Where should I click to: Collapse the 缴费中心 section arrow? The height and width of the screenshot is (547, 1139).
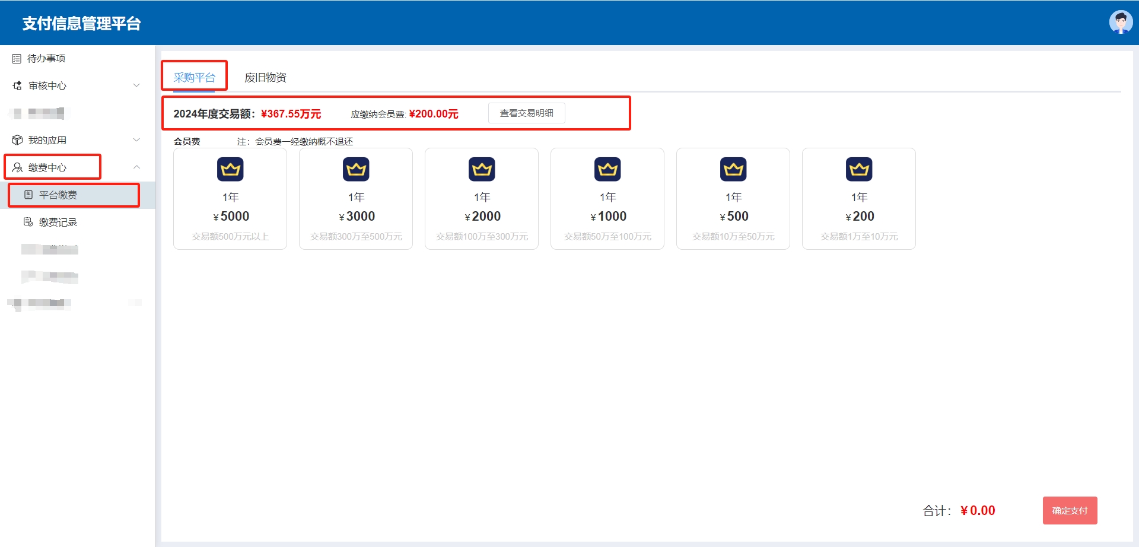click(136, 167)
